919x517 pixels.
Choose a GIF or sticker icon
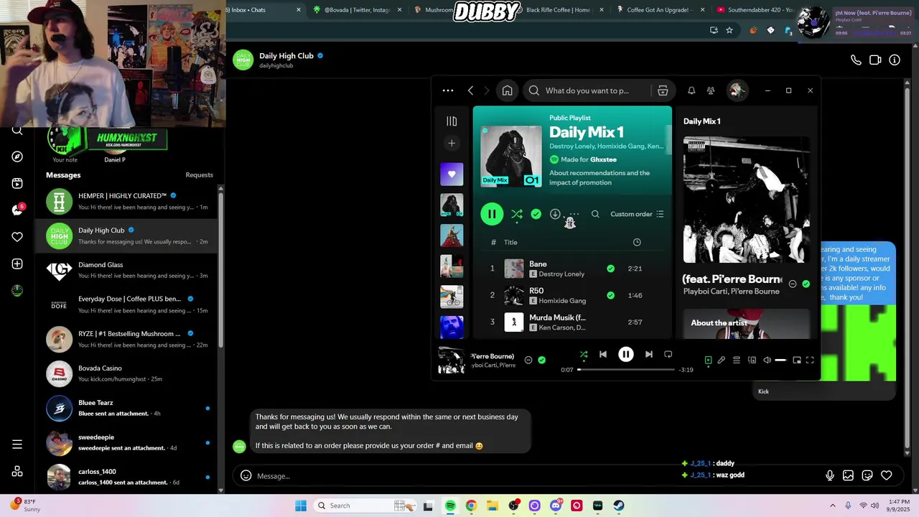pos(867,475)
